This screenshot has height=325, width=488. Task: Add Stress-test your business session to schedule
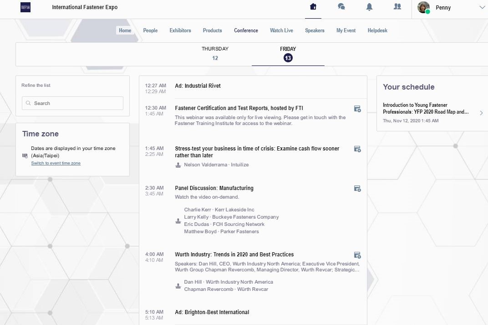point(357,149)
